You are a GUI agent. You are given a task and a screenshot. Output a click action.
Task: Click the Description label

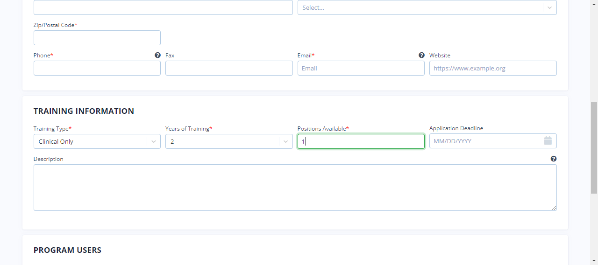coord(49,159)
